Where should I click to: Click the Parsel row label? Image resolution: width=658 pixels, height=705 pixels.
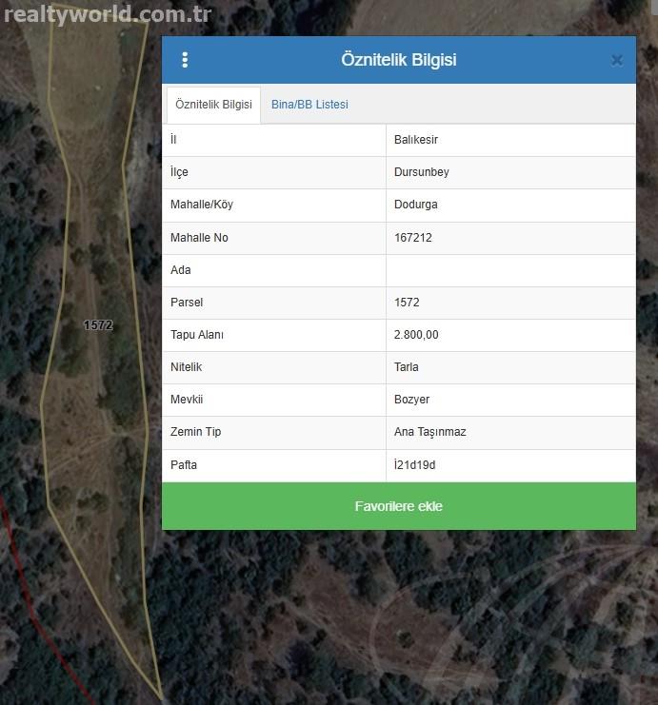[x=187, y=303]
